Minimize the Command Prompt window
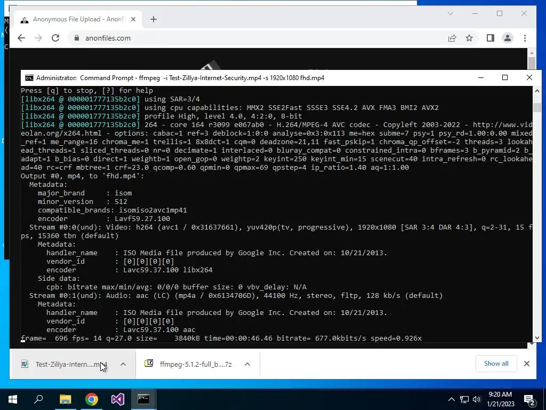The width and height of the screenshot is (546, 410). [x=481, y=78]
